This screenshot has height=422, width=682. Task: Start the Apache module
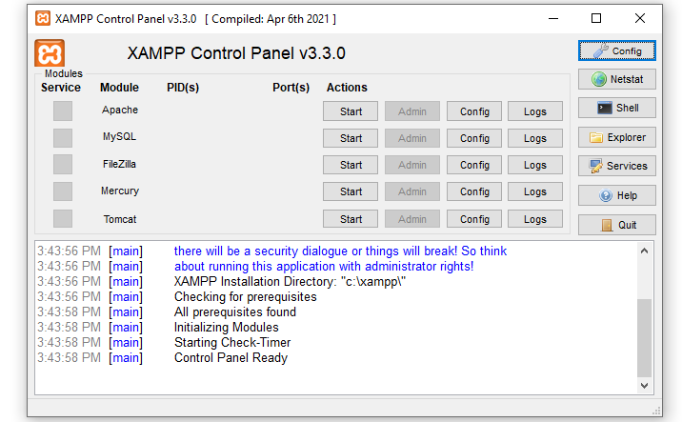point(351,111)
